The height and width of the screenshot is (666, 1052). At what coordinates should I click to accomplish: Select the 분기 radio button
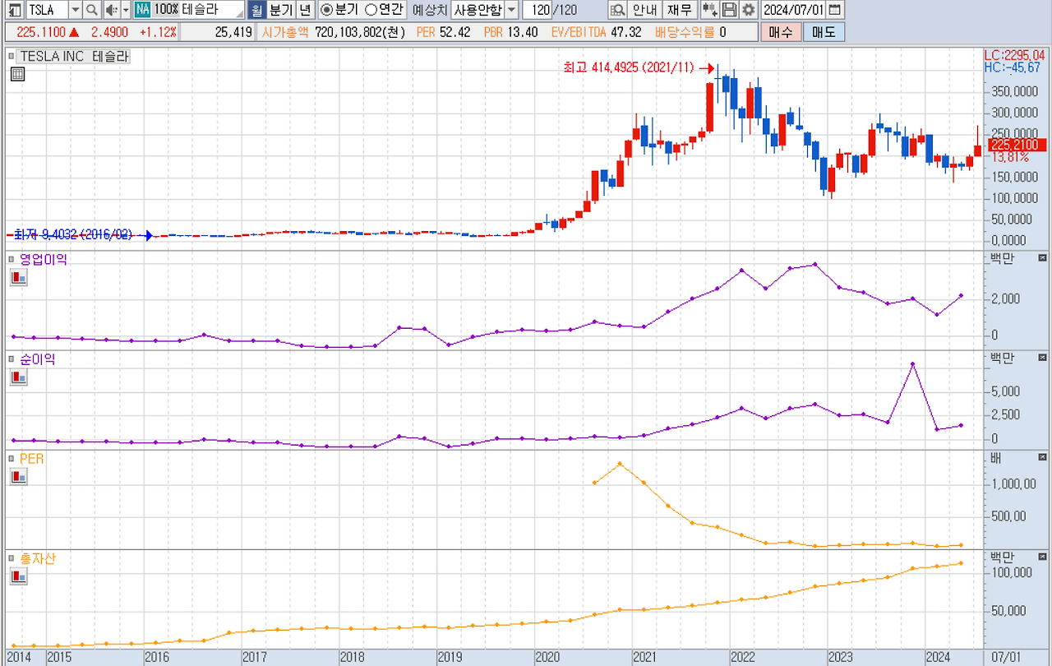(x=326, y=10)
